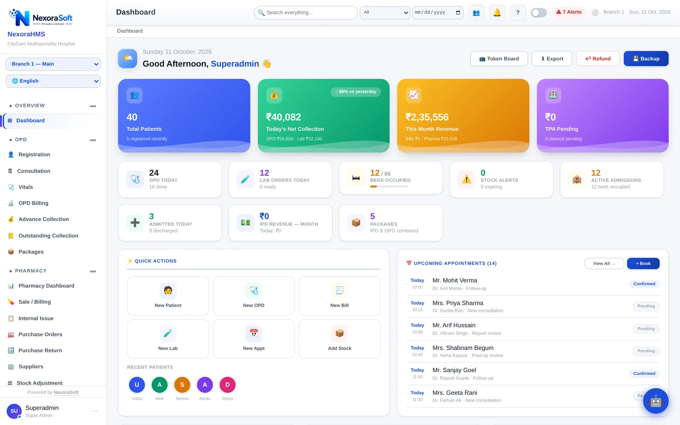Click View All appointments button
The width and height of the screenshot is (680, 425).
(x=604, y=263)
